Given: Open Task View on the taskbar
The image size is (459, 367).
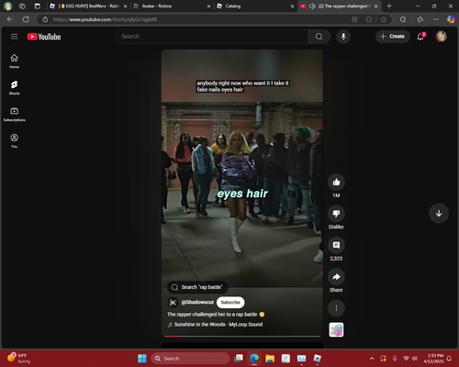Looking at the screenshot, I should point(239,359).
